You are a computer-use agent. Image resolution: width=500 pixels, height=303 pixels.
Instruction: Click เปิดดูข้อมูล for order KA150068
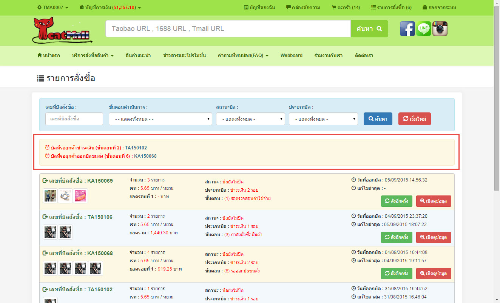(x=434, y=274)
